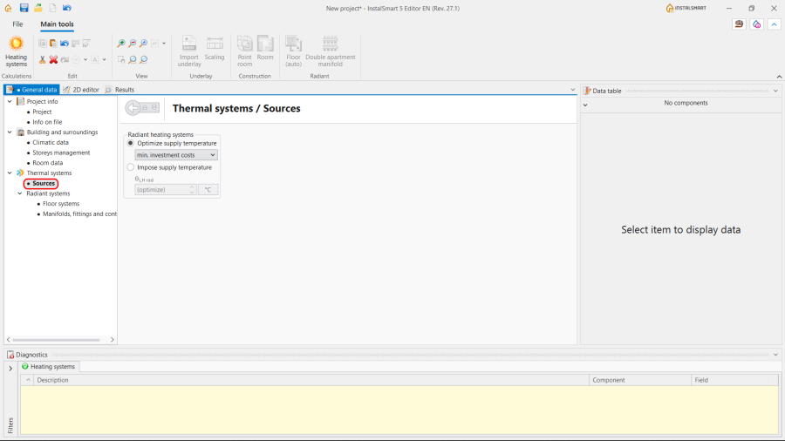Open the Diagnostics panel options chevron
Viewport: 785px width, 441px height.
pyautogui.click(x=775, y=355)
